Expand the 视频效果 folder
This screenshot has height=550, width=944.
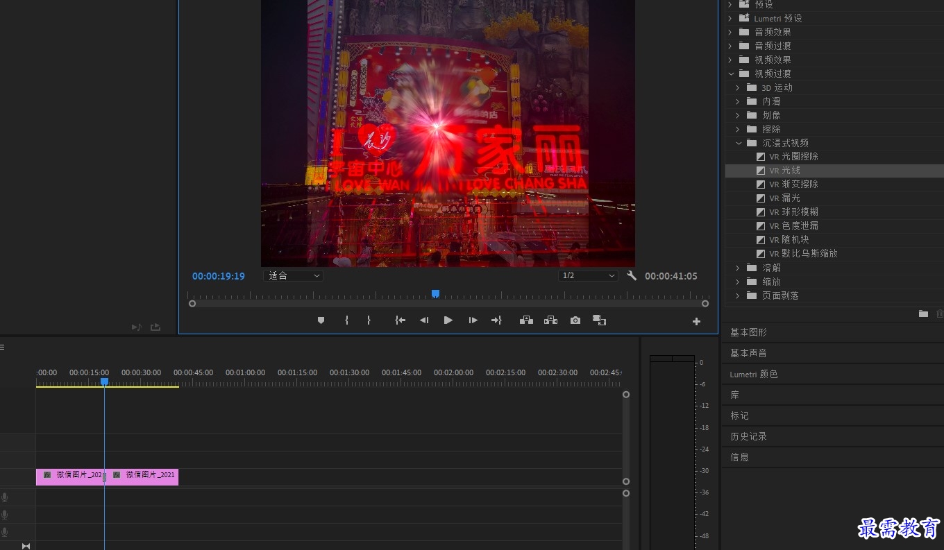point(730,60)
